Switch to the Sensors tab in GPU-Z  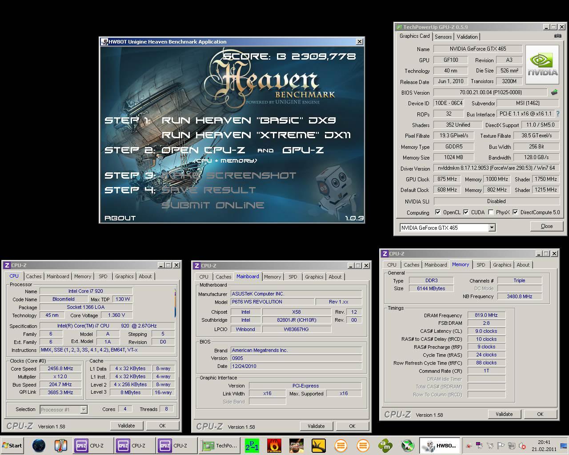click(443, 37)
